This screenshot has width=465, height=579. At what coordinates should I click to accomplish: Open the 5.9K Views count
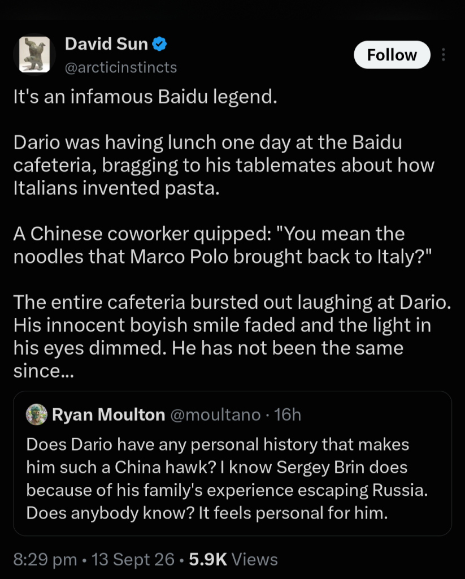click(x=233, y=559)
